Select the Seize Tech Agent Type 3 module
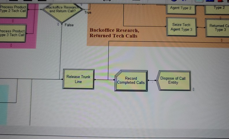Image resolution: width=229 pixels, height=139 pixels. (181, 27)
